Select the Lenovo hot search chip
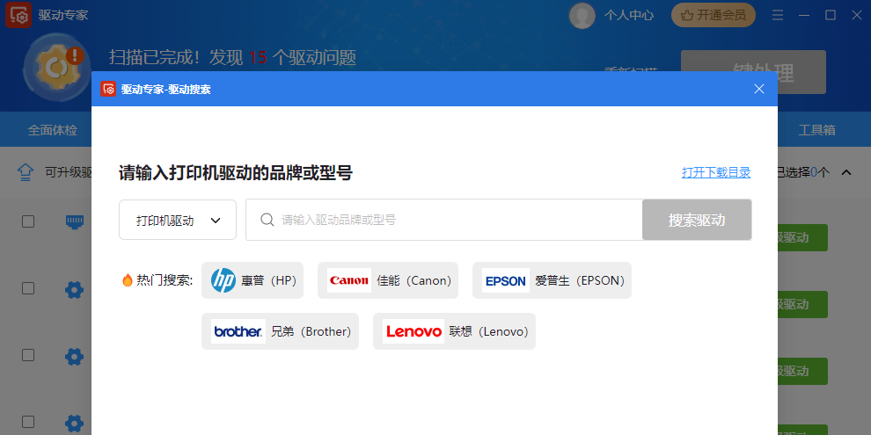The width and height of the screenshot is (871, 435). (x=454, y=331)
